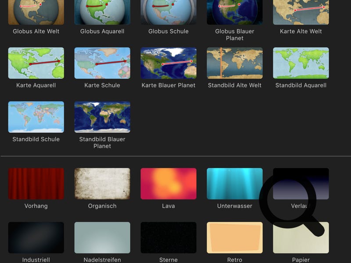Select Standbild Alte Welt still map
Image resolution: width=351 pixels, height=263 pixels.
(x=235, y=63)
